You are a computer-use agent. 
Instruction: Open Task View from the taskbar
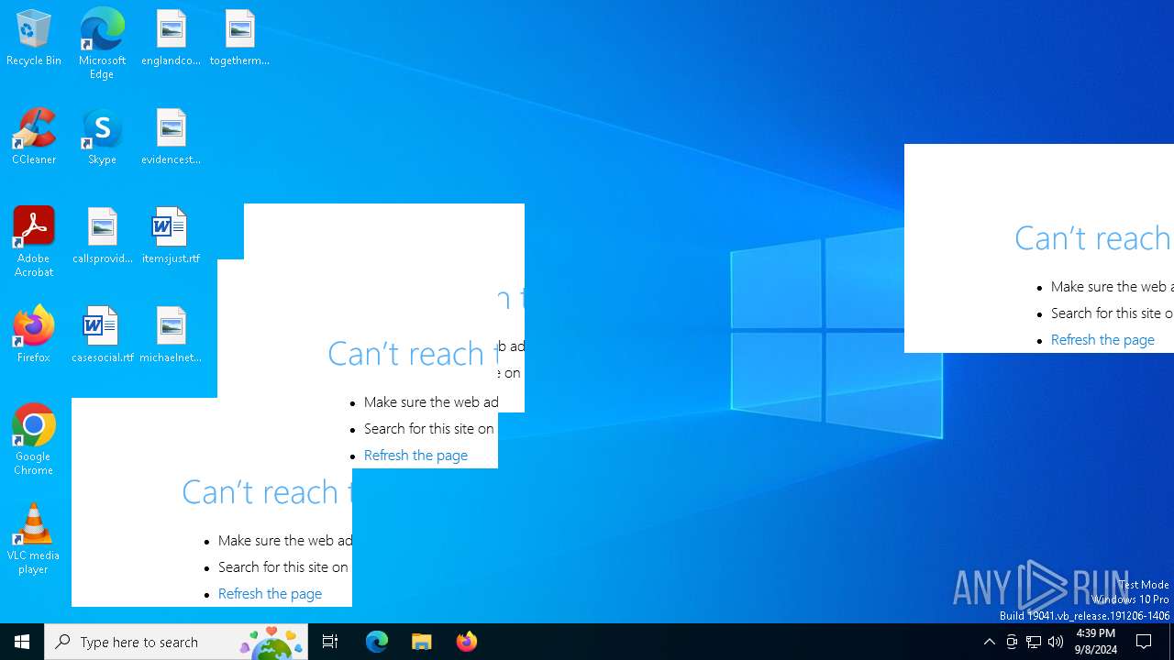point(330,642)
